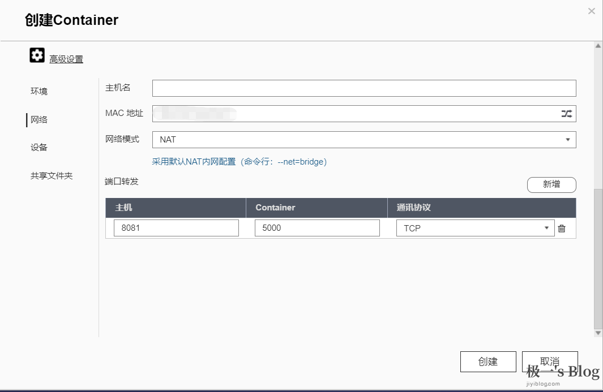Viewport: 603px width, 392px height.
Task: Randomize MAC address with shuffle icon
Action: [x=566, y=113]
